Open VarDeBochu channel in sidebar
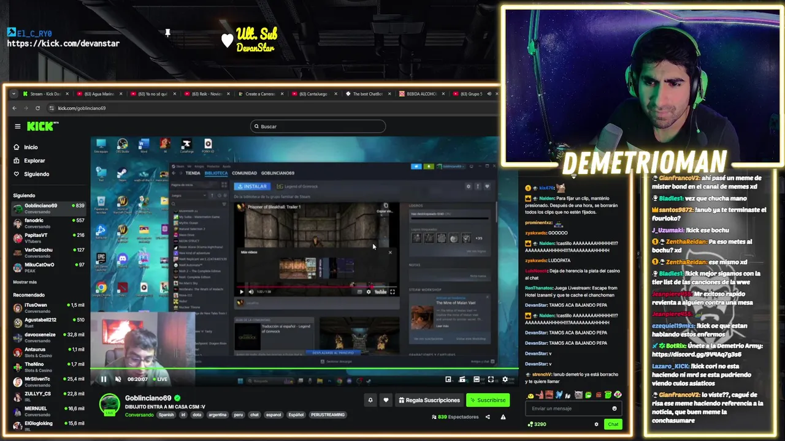The width and height of the screenshot is (785, 441). [x=49, y=252]
